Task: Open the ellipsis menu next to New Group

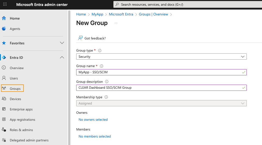Action: 116,23
